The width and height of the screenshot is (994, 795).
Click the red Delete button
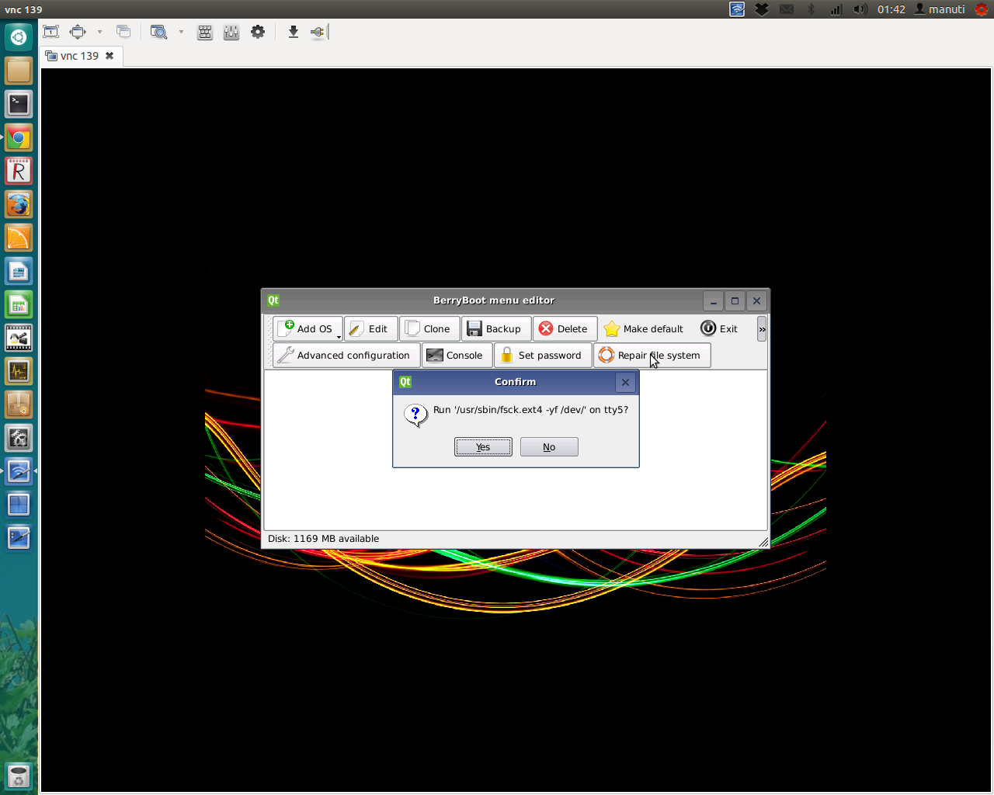[x=564, y=329]
